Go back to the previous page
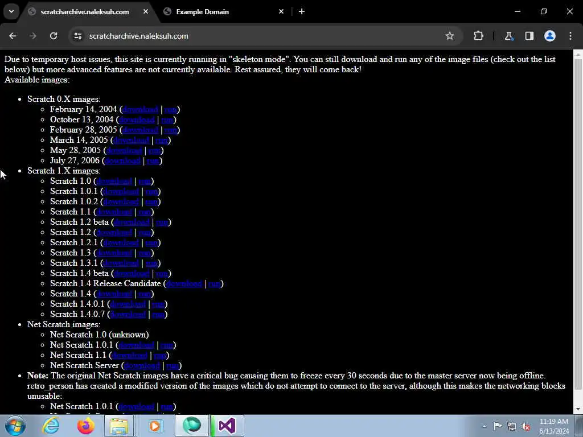This screenshot has width=583, height=437. (13, 36)
